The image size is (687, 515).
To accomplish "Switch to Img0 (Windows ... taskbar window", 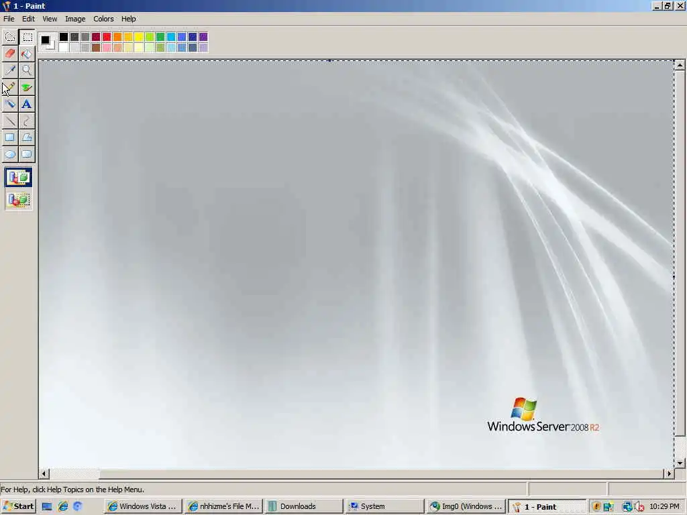I will click(x=466, y=506).
